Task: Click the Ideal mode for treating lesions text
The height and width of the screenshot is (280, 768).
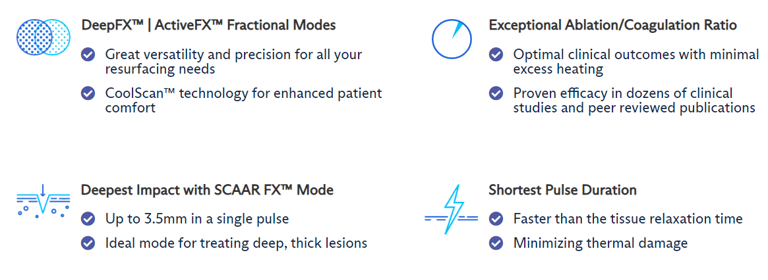Action: [x=236, y=243]
